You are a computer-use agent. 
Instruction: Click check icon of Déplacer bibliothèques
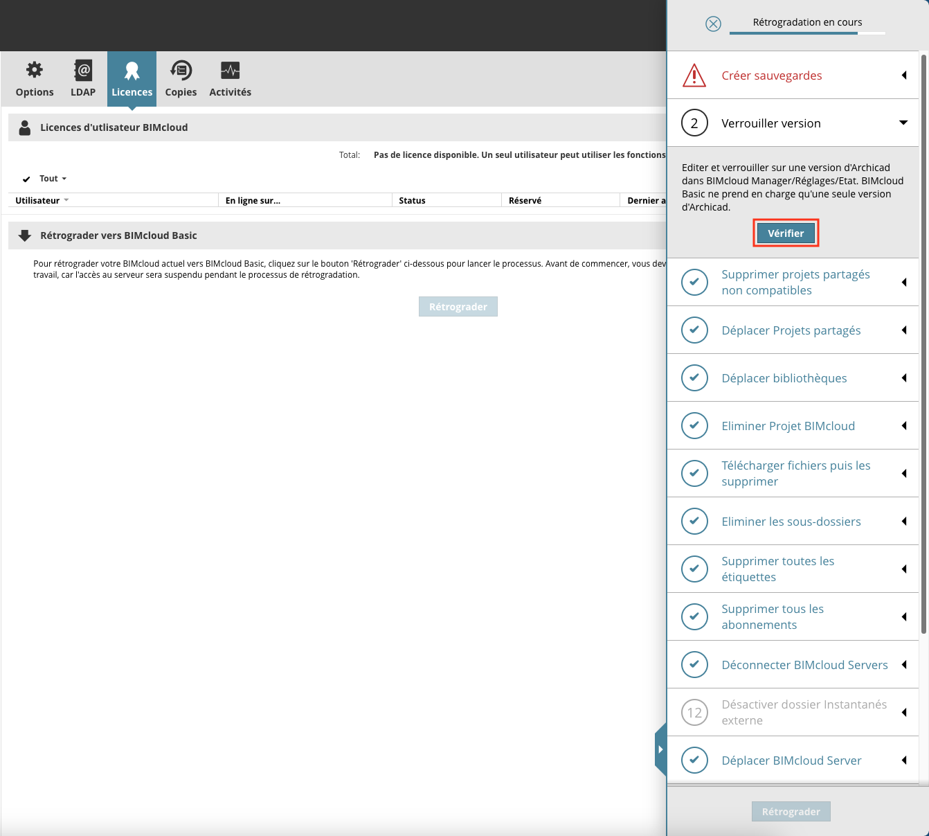tap(694, 377)
